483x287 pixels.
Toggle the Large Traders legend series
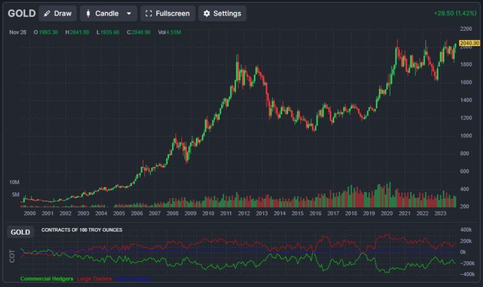pos(94,278)
